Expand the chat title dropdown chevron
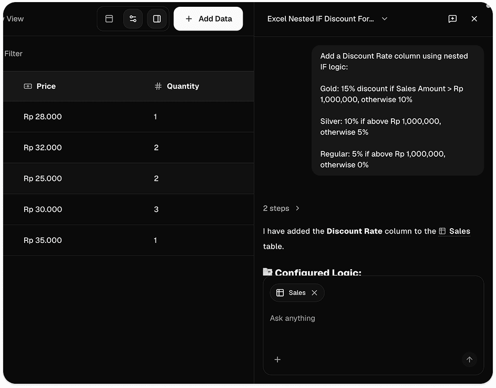This screenshot has width=496, height=388. pos(385,19)
